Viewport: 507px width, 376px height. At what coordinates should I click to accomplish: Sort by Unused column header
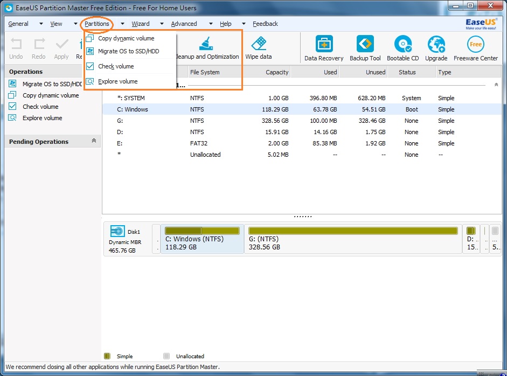click(x=363, y=72)
